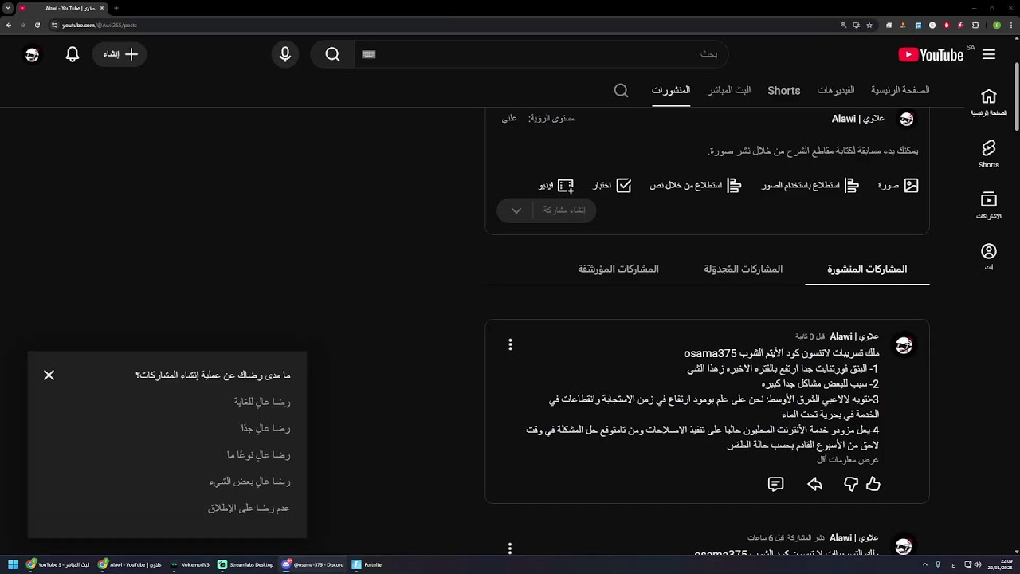Click the إنشاء مشاركة post button

coord(564,210)
